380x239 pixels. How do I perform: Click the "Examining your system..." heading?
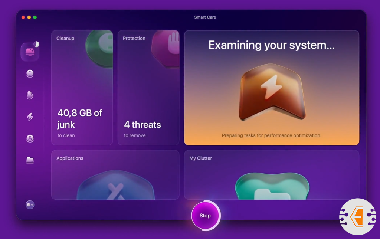pos(271,45)
